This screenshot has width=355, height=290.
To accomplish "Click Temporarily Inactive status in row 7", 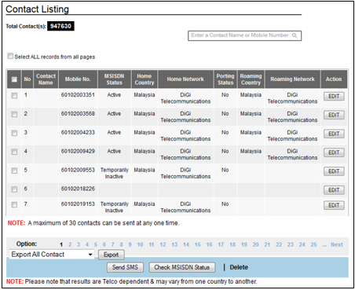I will point(115,207).
